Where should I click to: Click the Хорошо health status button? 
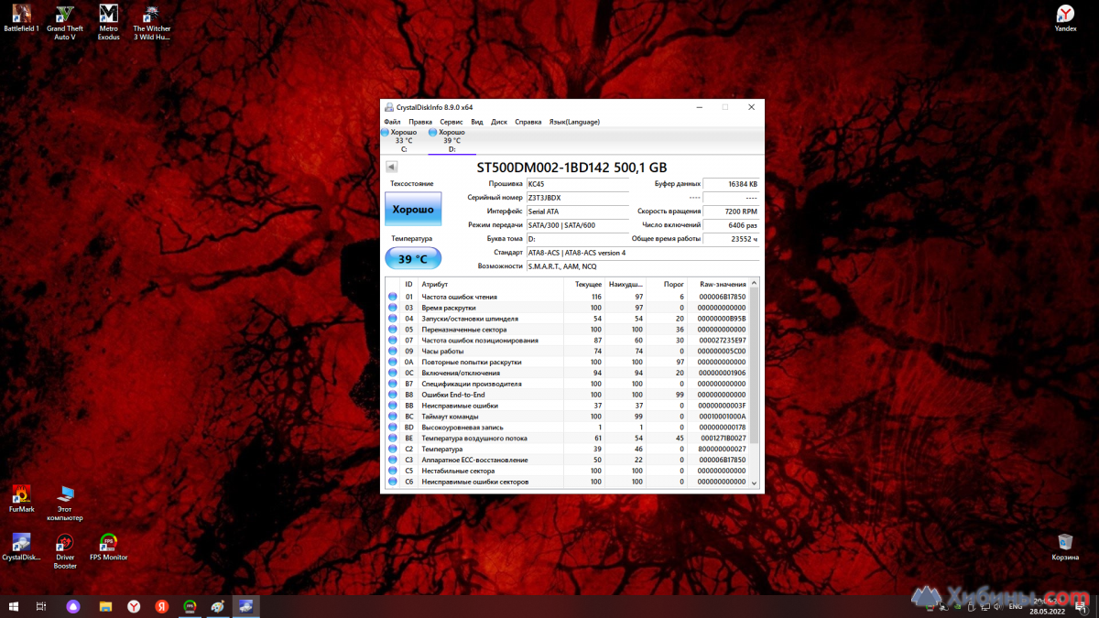(413, 209)
